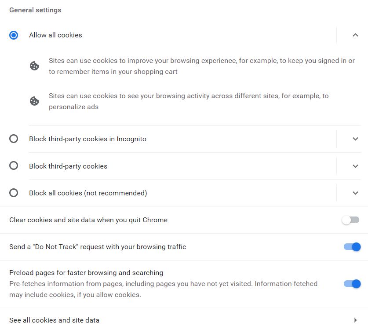Select Block all cookies (not recommended)
Viewport: 368px width, 334px height.
tap(14, 193)
